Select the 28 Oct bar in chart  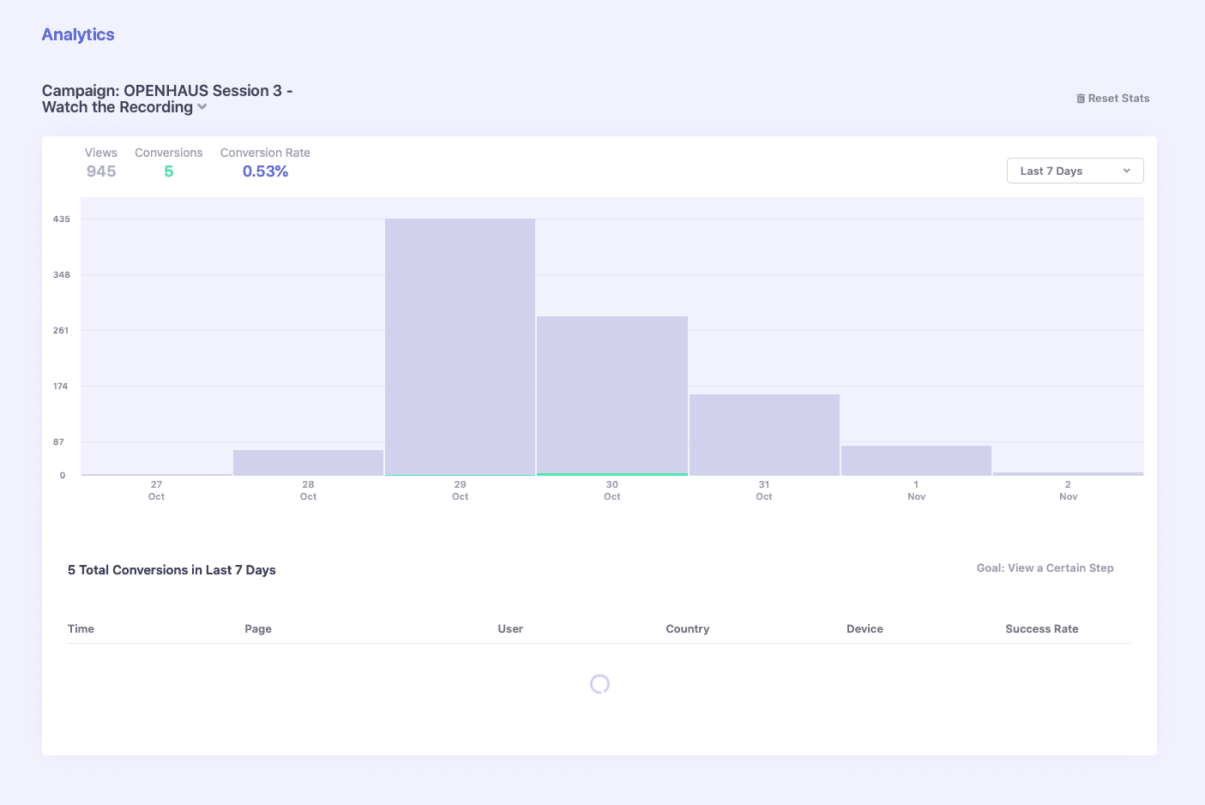pyautogui.click(x=308, y=462)
